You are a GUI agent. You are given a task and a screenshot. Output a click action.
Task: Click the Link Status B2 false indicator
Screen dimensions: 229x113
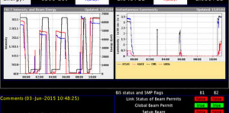click(x=217, y=99)
